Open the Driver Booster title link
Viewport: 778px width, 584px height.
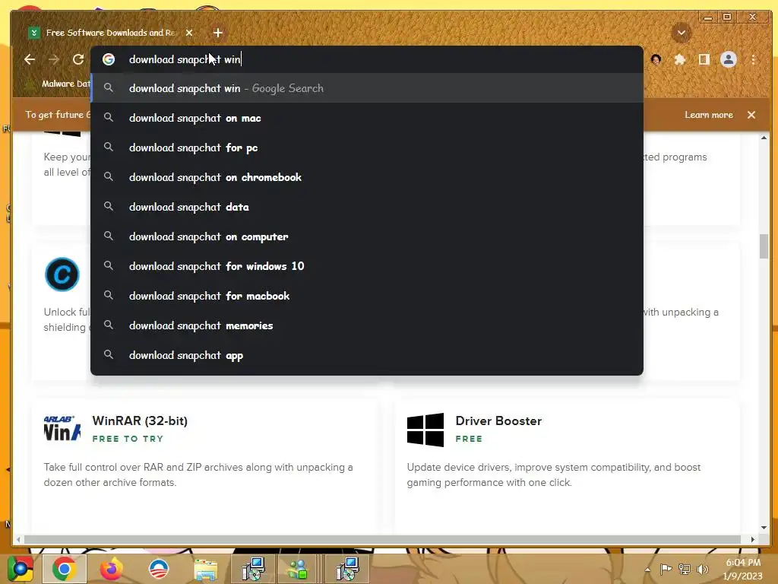pos(498,421)
